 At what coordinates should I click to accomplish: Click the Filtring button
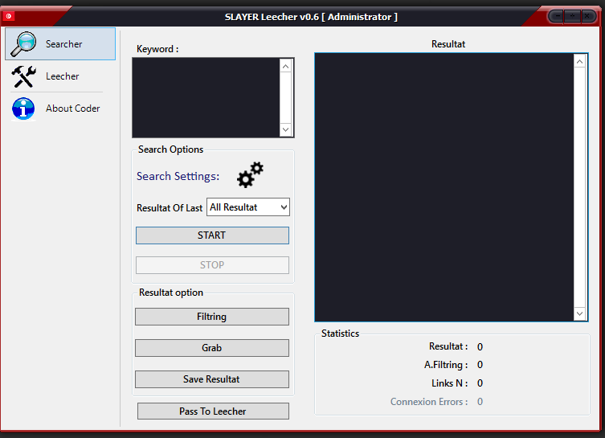coord(212,317)
